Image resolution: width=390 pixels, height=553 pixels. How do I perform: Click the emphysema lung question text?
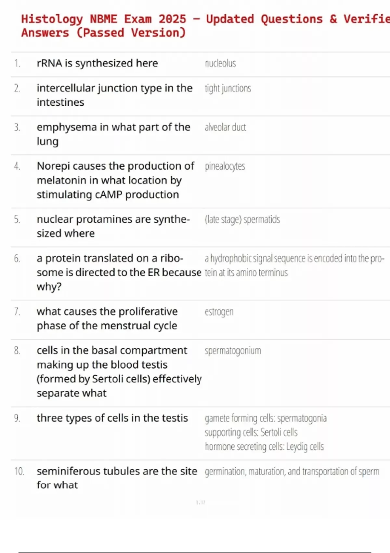coord(113,134)
